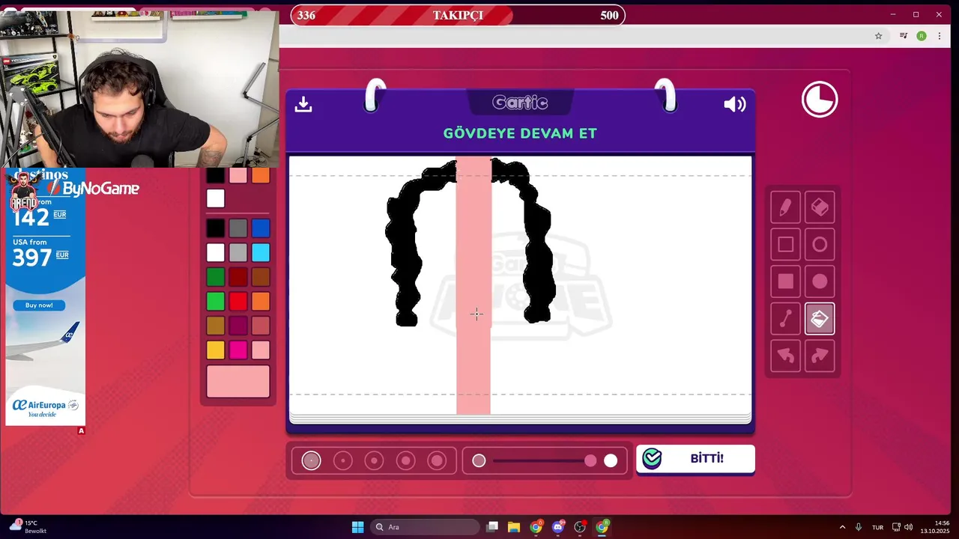Select the paint bucket fill tool

pyautogui.click(x=820, y=319)
